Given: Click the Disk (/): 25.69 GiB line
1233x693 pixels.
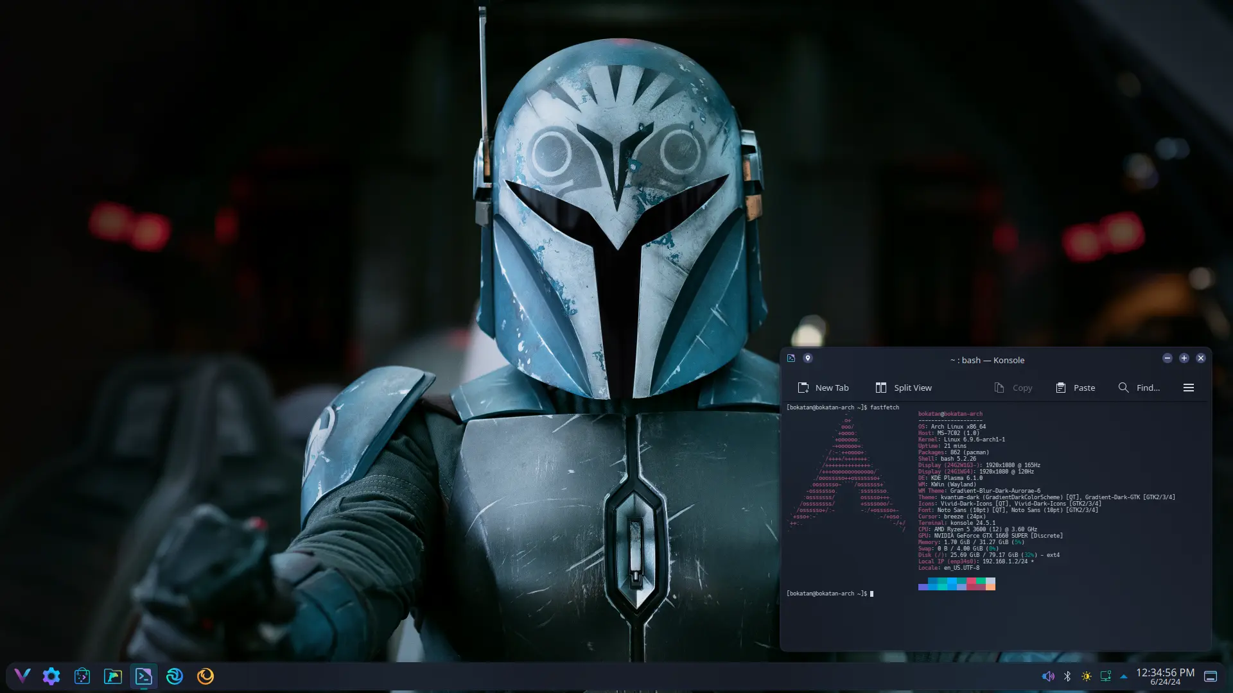Looking at the screenshot, I should [989, 555].
